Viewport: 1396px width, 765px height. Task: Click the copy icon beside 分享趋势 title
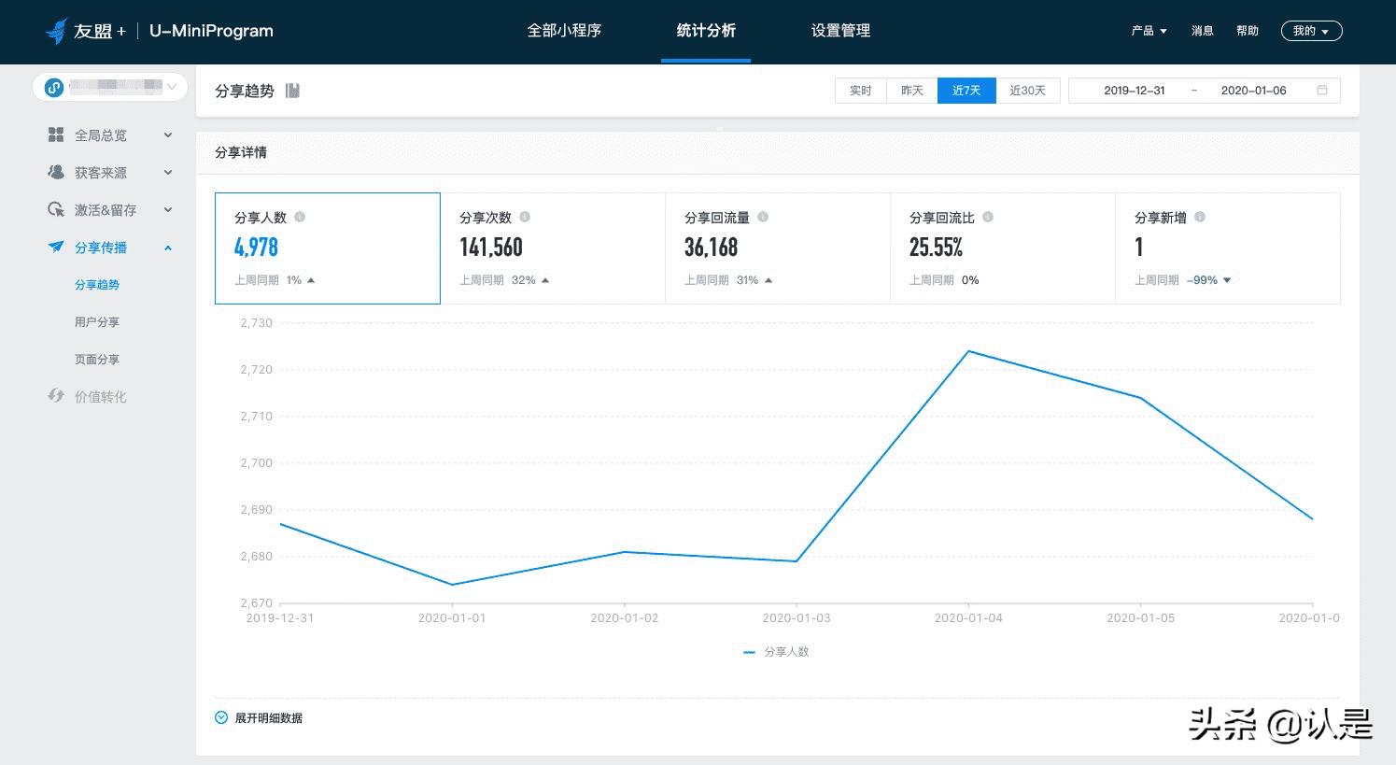[x=292, y=90]
